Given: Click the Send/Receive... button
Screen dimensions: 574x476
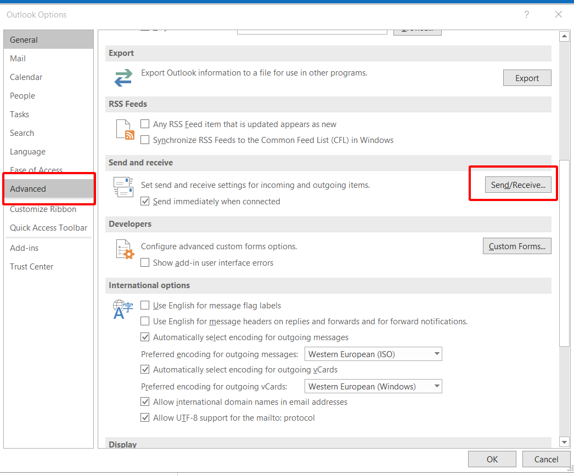Looking at the screenshot, I should 518,185.
